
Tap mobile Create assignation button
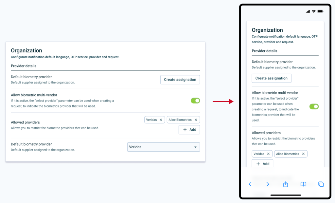(271, 78)
